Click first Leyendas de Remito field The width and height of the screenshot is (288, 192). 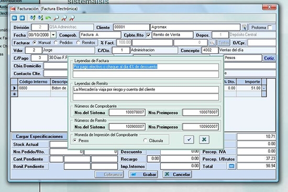tap(146, 89)
